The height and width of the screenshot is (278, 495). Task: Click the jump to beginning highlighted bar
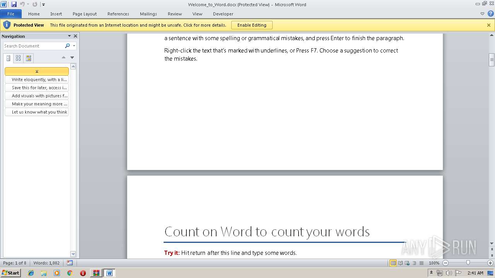coord(37,71)
